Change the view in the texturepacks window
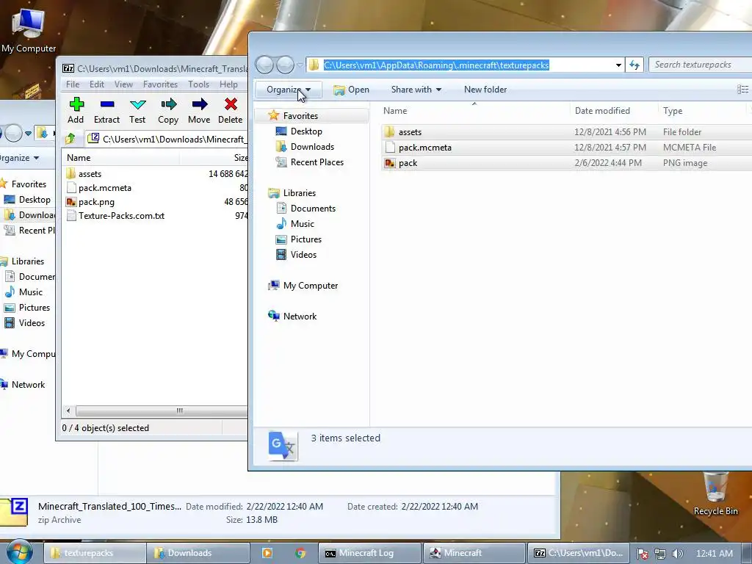This screenshot has width=752, height=564. [x=742, y=90]
